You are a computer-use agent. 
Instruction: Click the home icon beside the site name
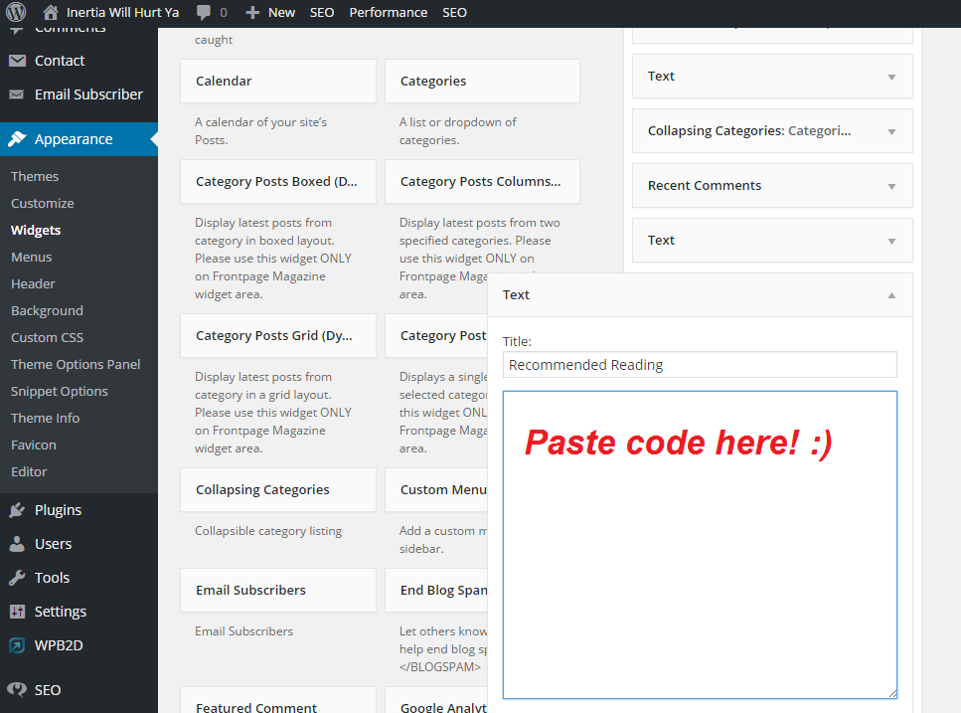[51, 12]
